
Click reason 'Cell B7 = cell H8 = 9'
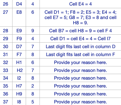(x=80, y=31)
